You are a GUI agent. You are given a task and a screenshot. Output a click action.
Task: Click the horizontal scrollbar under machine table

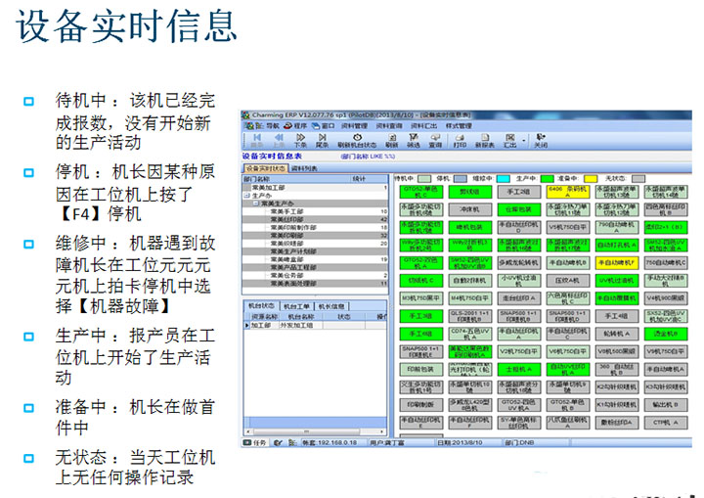[x=315, y=431]
